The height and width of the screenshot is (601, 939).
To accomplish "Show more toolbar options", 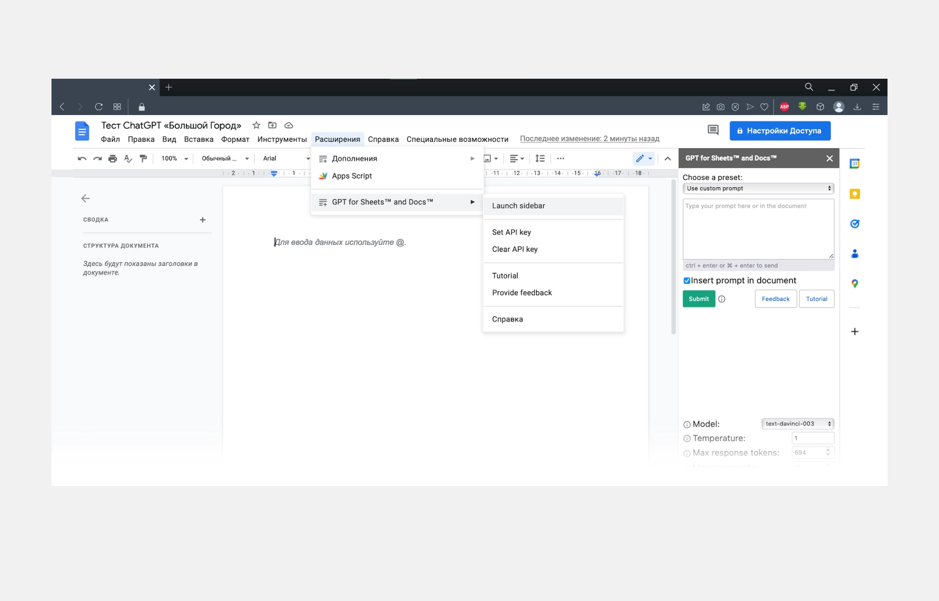I will pyautogui.click(x=560, y=158).
